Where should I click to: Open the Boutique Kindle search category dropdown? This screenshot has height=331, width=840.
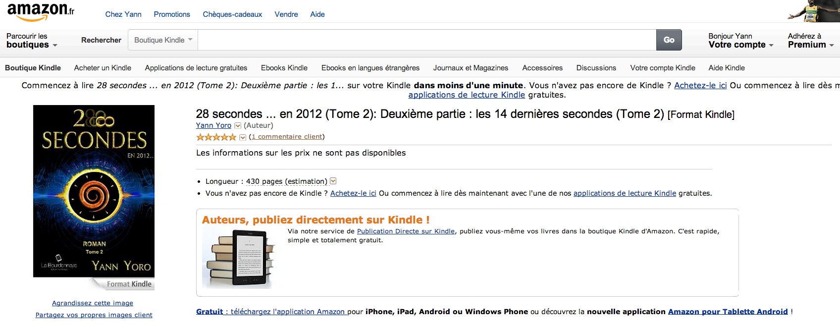pyautogui.click(x=163, y=40)
